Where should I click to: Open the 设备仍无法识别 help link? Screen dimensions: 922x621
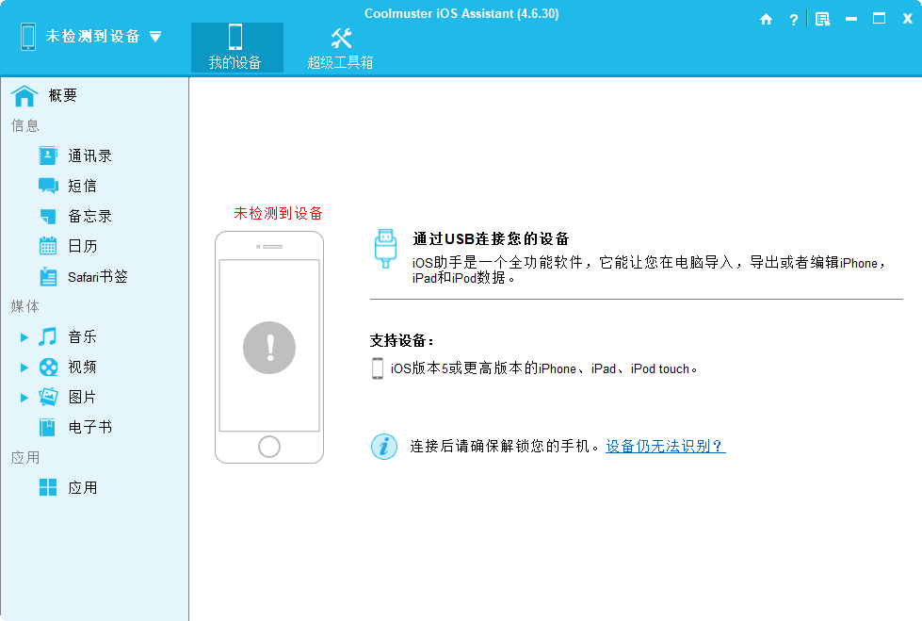pyautogui.click(x=664, y=447)
